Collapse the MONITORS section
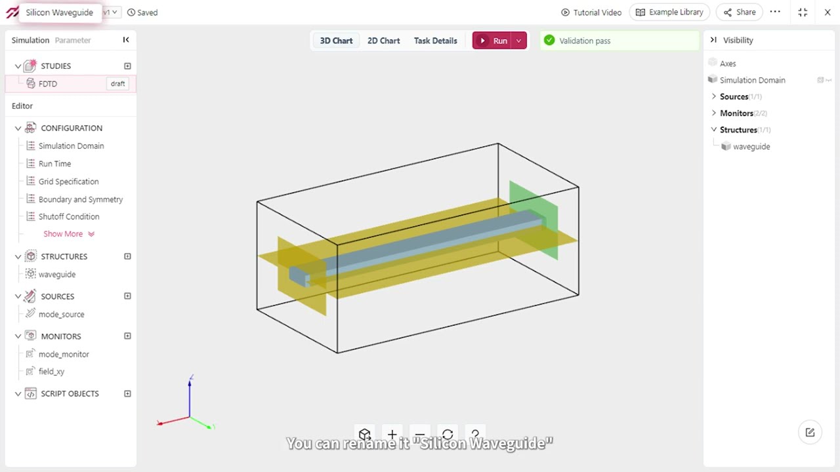 18,337
